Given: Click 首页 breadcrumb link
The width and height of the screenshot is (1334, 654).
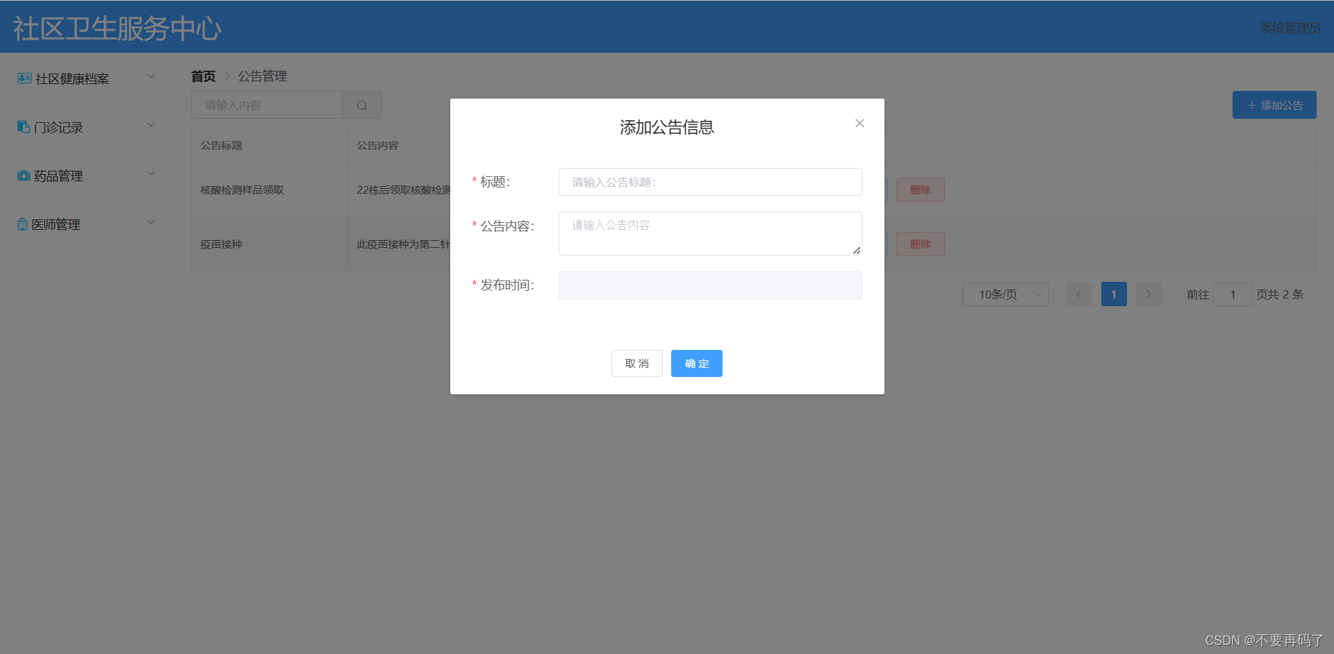Looking at the screenshot, I should point(204,76).
